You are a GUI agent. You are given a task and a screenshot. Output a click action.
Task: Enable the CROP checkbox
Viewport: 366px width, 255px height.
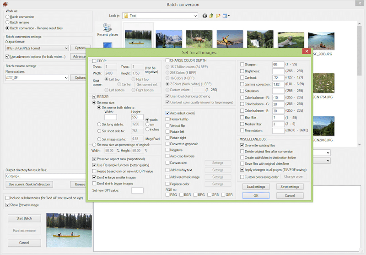(94, 61)
